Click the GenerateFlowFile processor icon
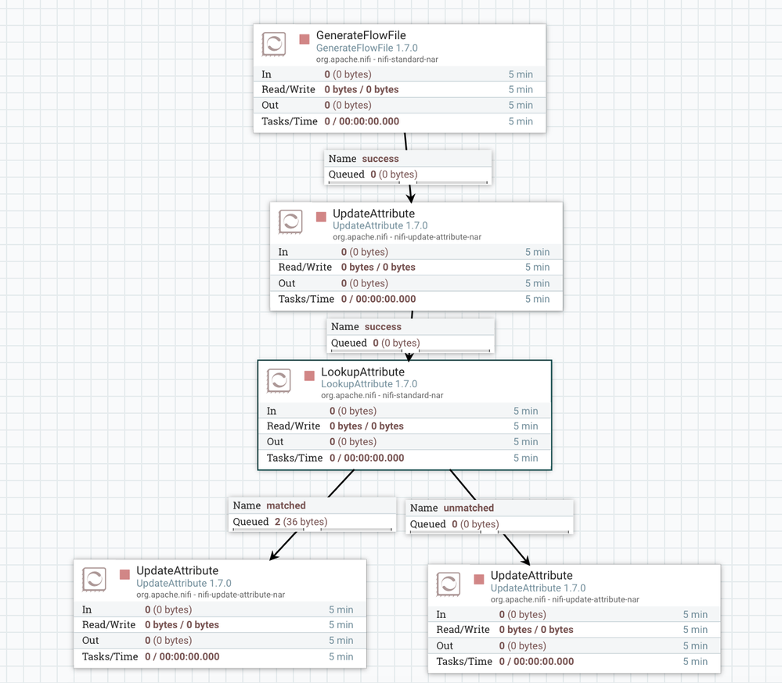782x683 pixels. point(274,45)
